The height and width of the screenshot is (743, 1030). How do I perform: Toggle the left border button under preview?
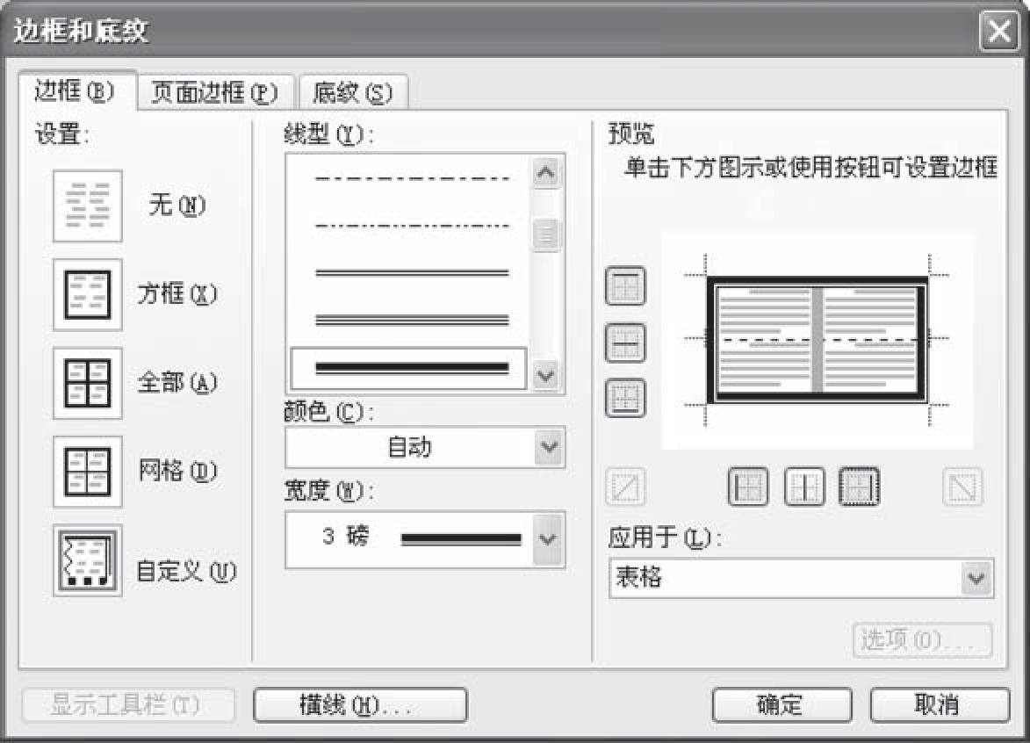[x=748, y=487]
